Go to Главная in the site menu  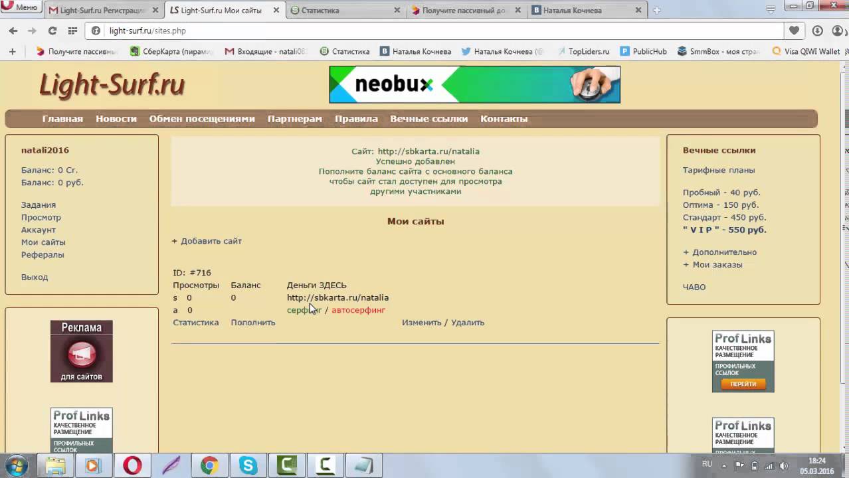pyautogui.click(x=62, y=119)
